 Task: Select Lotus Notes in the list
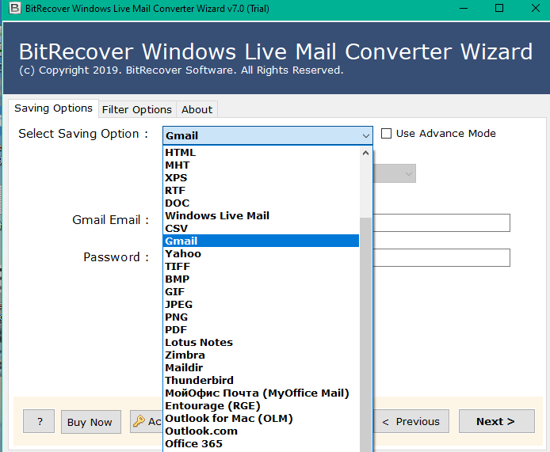pyautogui.click(x=199, y=343)
